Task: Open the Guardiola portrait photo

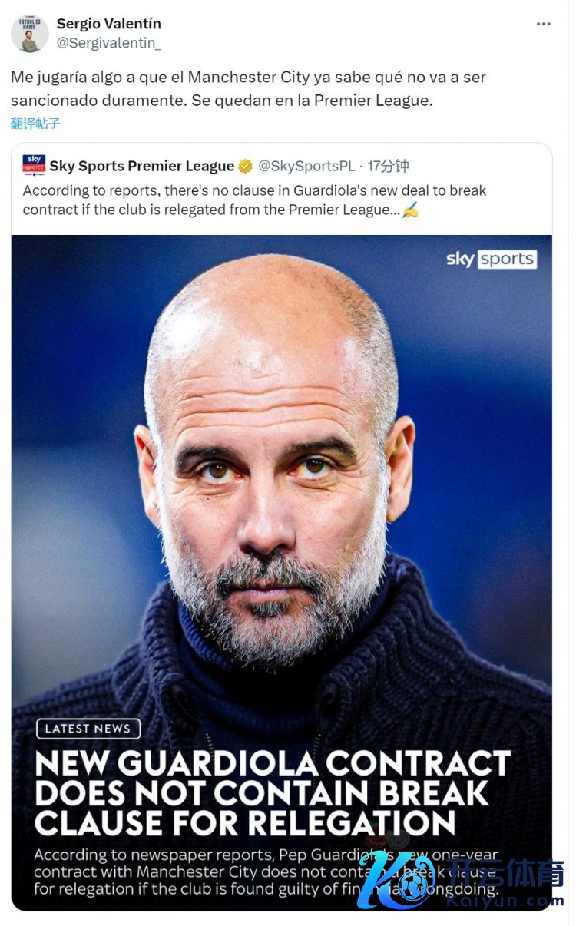Action: tap(281, 476)
